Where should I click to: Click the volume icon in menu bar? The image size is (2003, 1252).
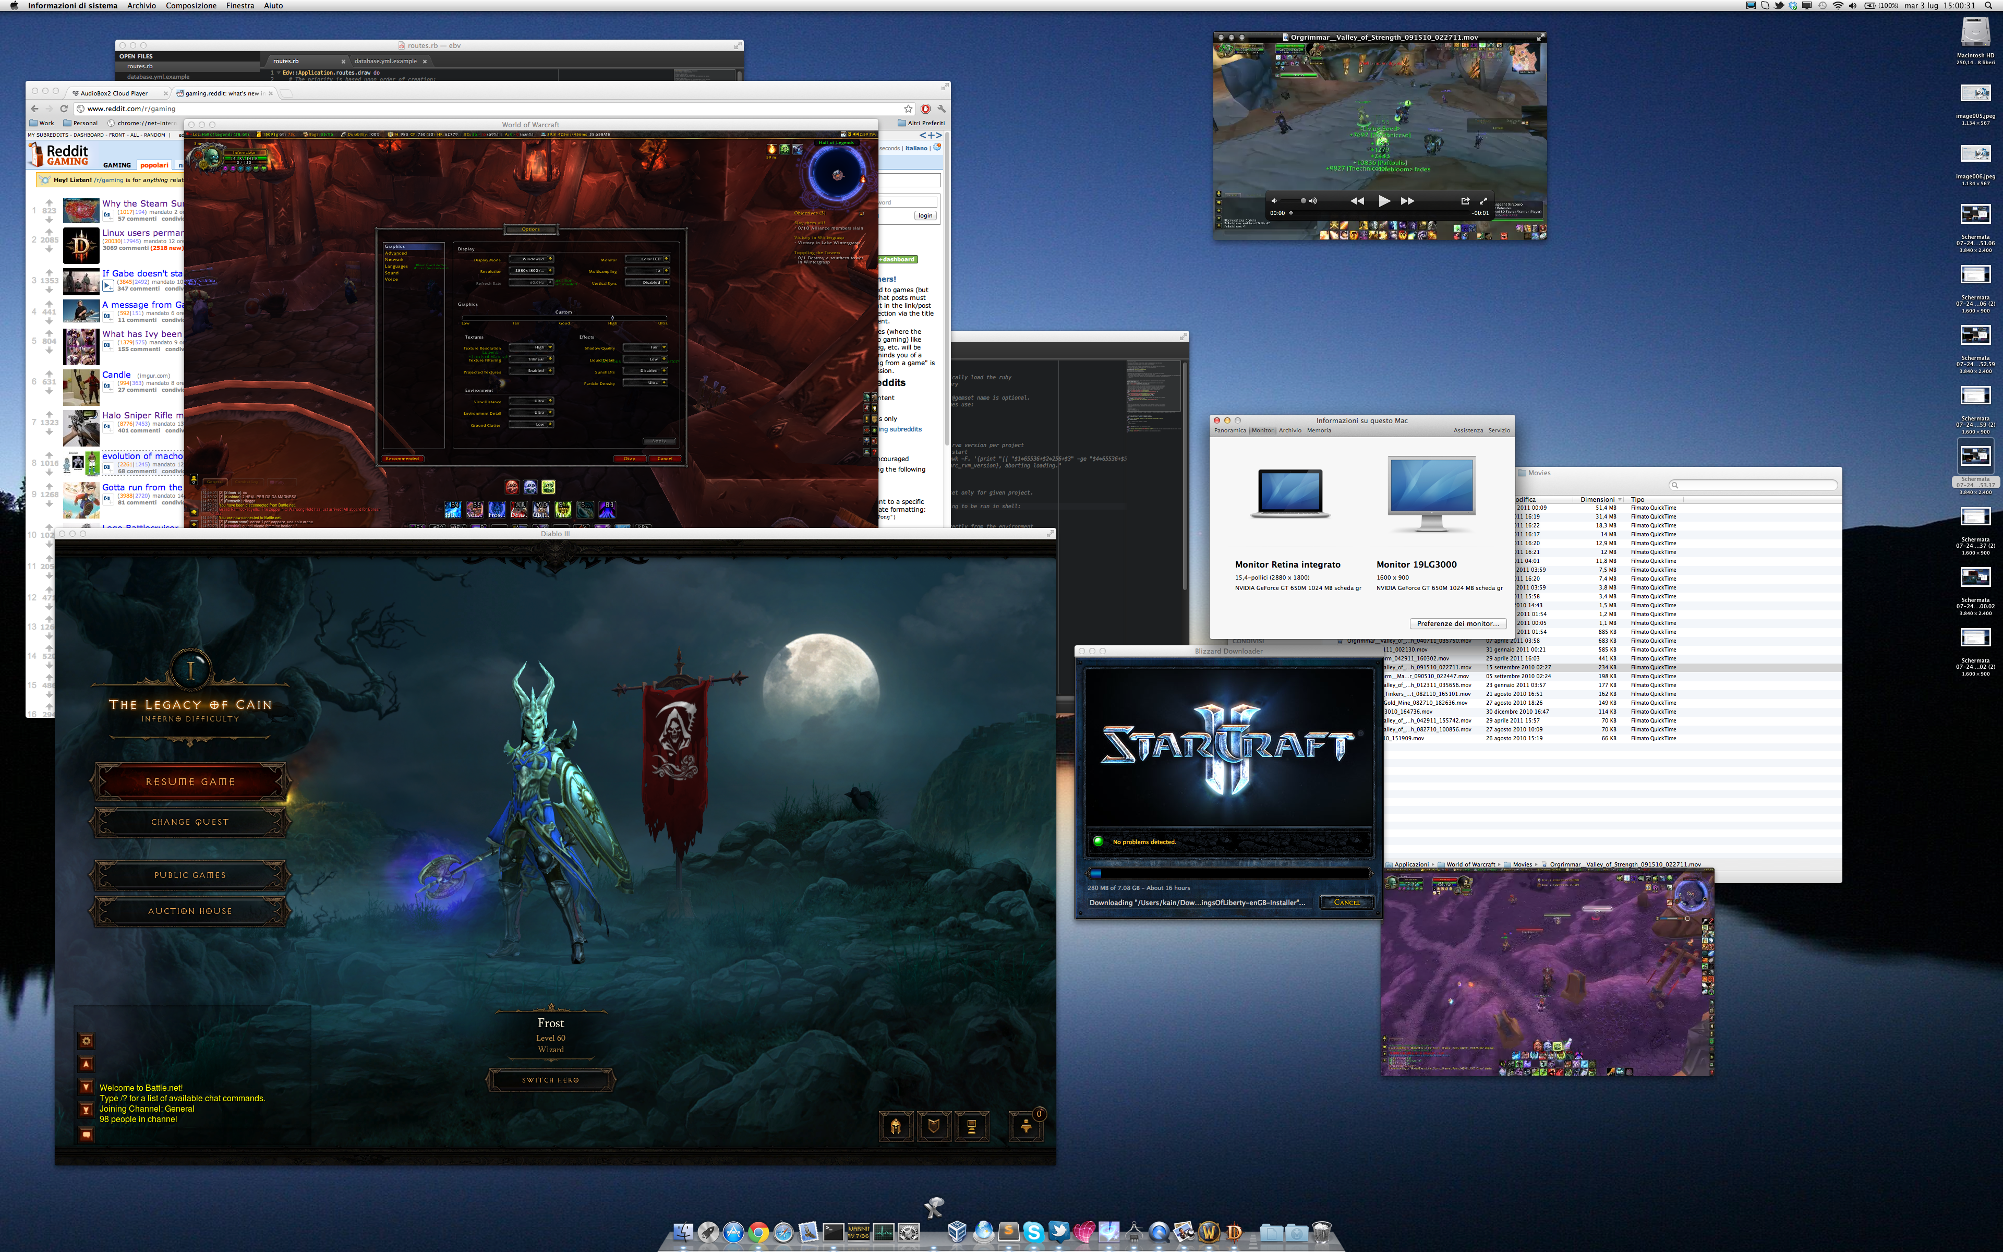[x=1852, y=5]
